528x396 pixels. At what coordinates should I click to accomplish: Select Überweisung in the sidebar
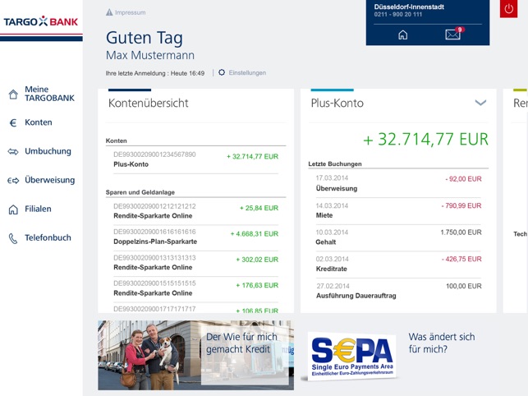click(x=50, y=180)
